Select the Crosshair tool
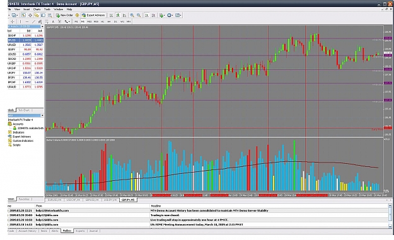The width and height of the screenshot is (394, 240). coord(13,21)
